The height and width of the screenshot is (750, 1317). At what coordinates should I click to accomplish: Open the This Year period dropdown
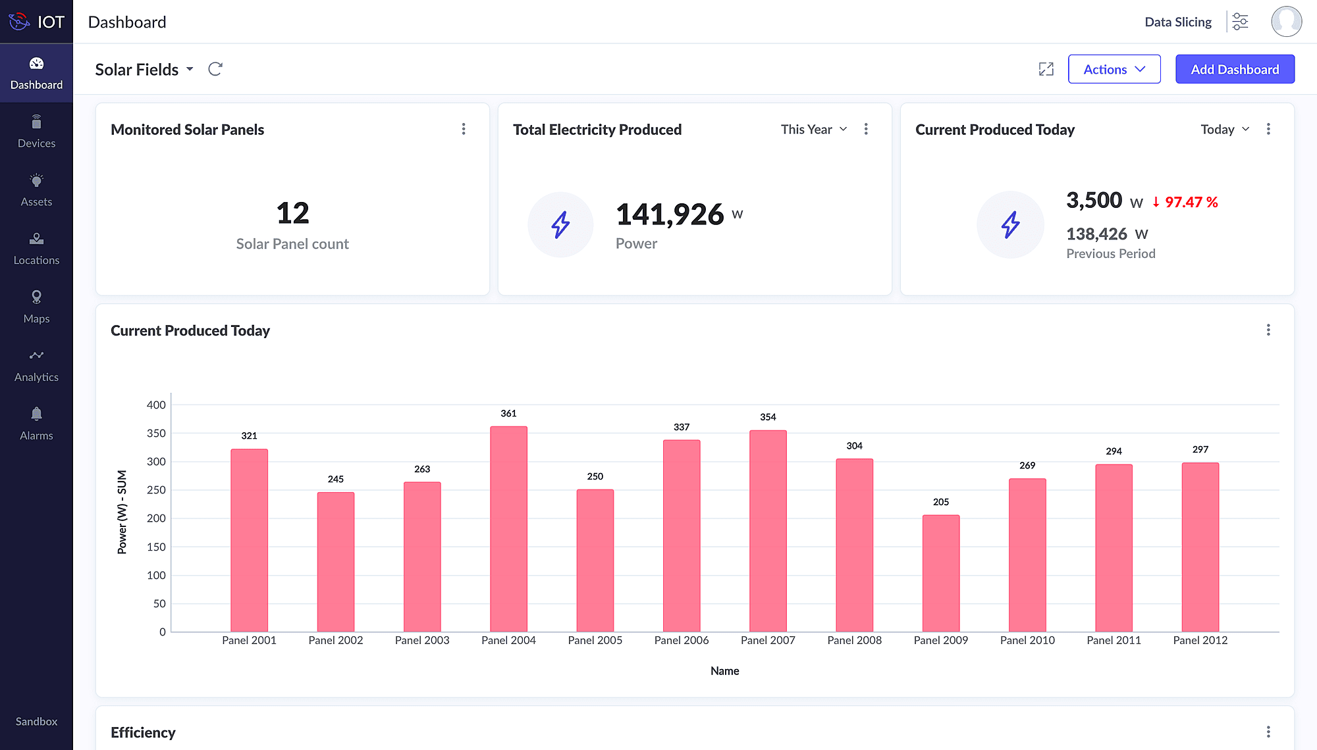click(x=814, y=129)
